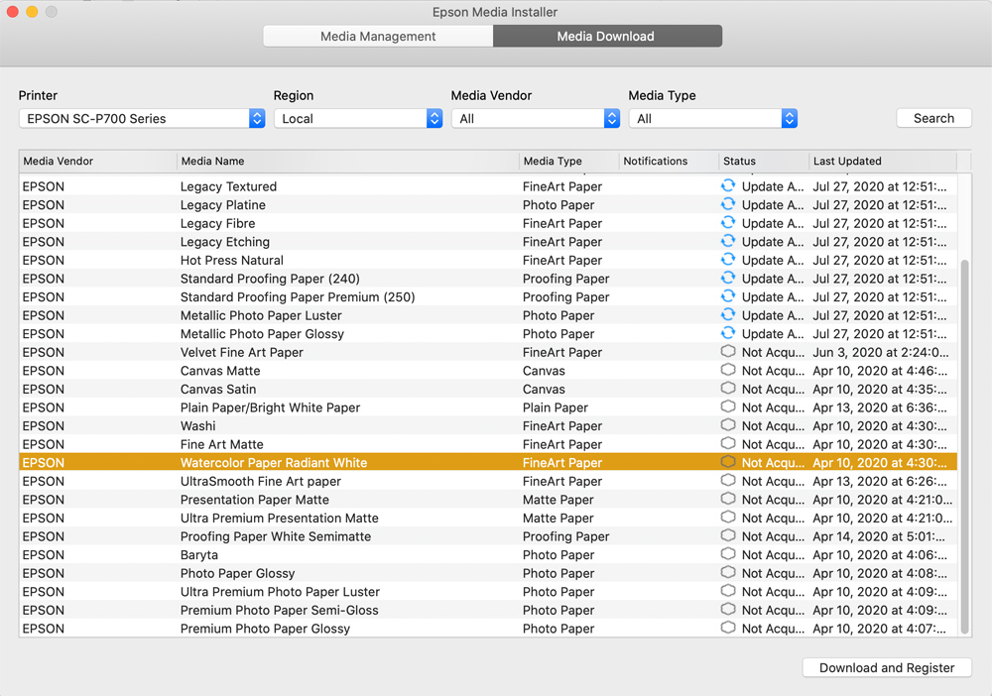Click the status icon for Premium Photo Paper Glossy
Image resolution: width=992 pixels, height=696 pixels.
click(728, 629)
